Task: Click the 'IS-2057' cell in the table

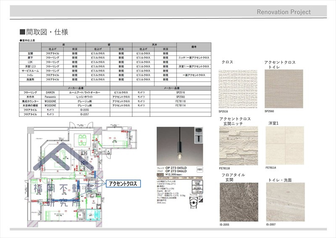Action: 84,114
